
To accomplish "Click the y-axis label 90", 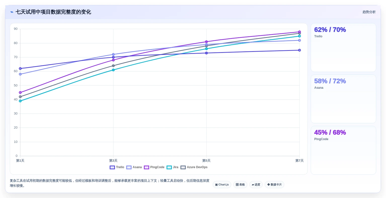I will click(x=16, y=29).
